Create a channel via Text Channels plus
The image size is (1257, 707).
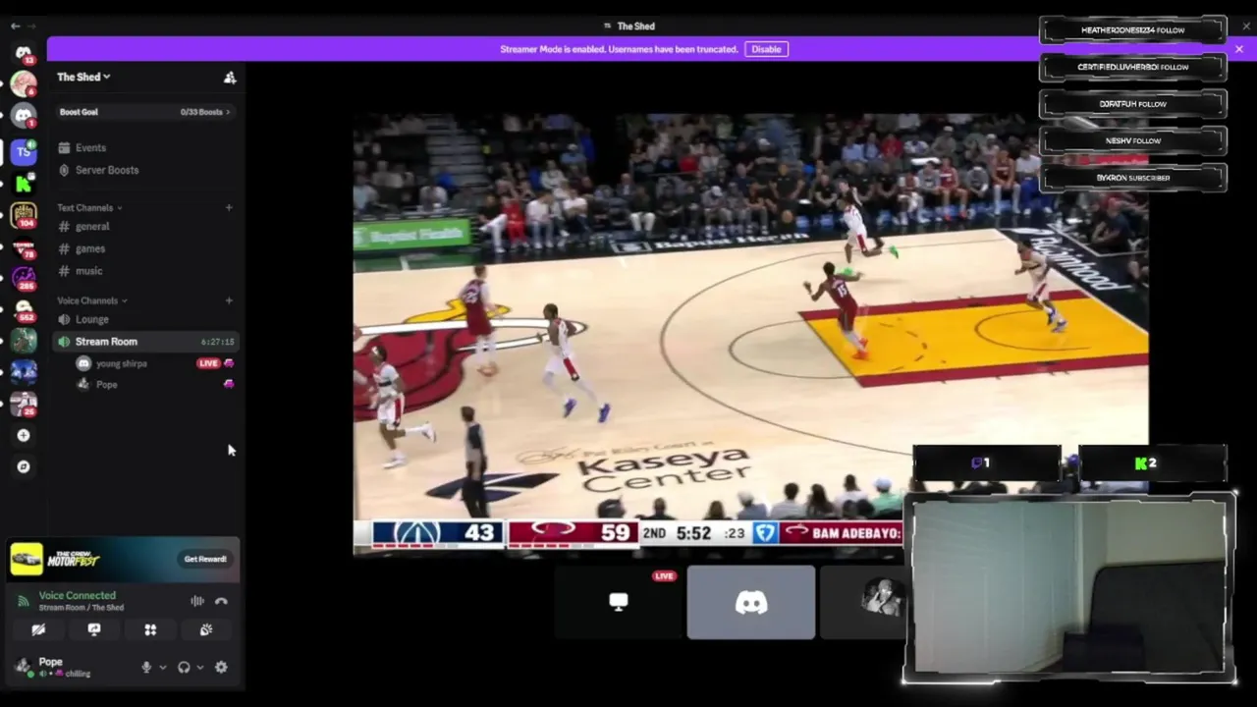pyautogui.click(x=229, y=207)
